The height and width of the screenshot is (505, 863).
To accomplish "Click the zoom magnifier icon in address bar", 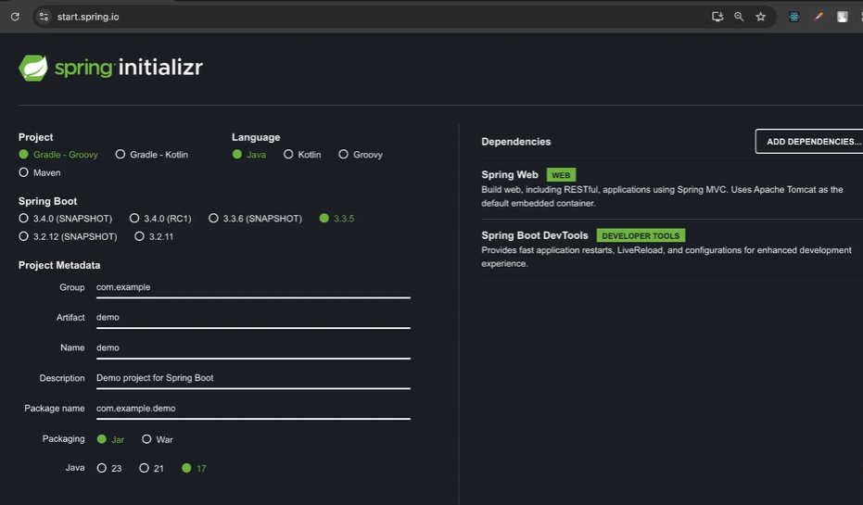I will click(x=739, y=17).
